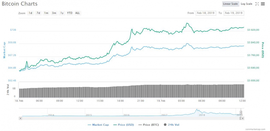This screenshot has height=131, width=270.
Task: Click the $3 840,00 price axis label
Action: (253, 43)
